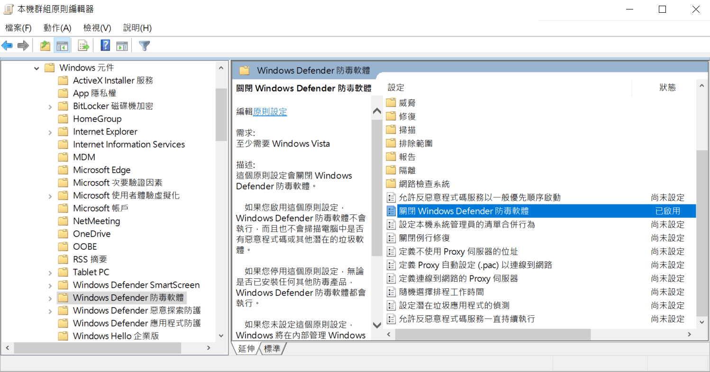Switch to the 延伸 tab

[246, 349]
